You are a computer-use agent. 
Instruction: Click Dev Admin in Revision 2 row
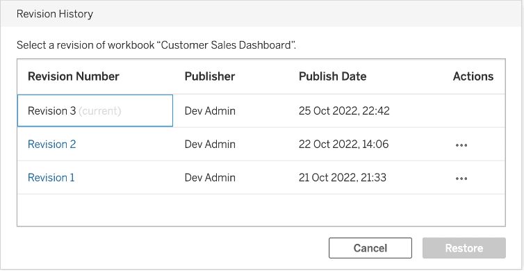coord(210,145)
